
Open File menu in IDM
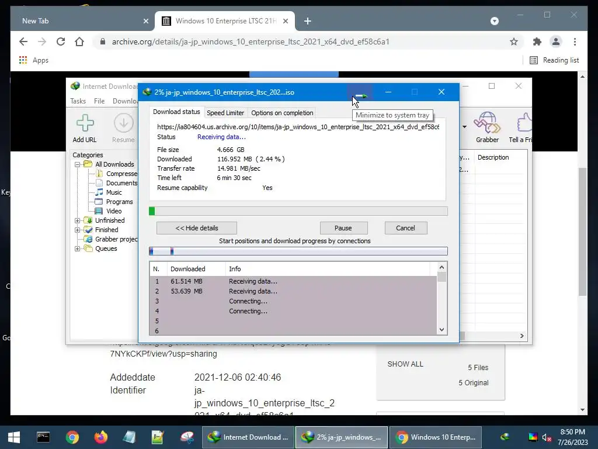99,101
